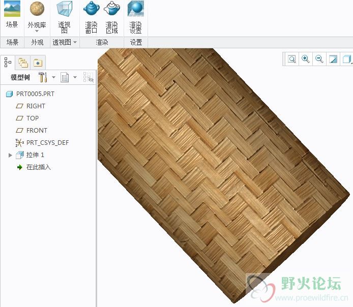Click the zoom in magnifier
The height and width of the screenshot is (307, 353).
[x=306, y=59]
